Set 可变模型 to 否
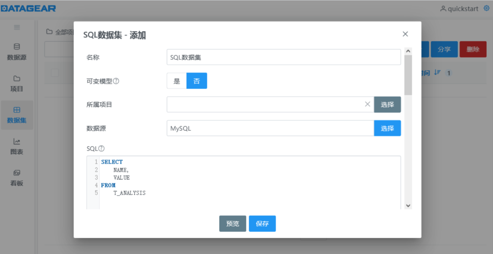 [x=197, y=81]
